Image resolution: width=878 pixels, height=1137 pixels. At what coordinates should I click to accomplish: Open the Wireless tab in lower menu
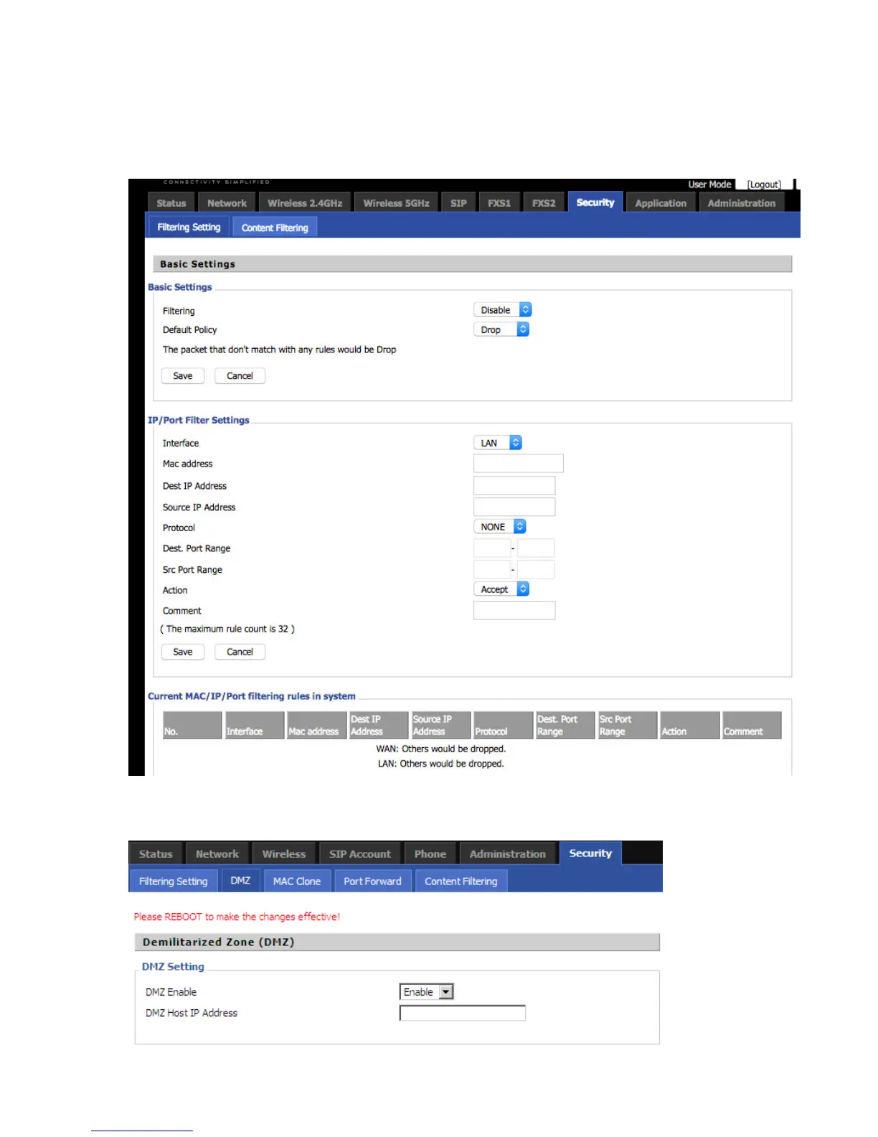[284, 853]
